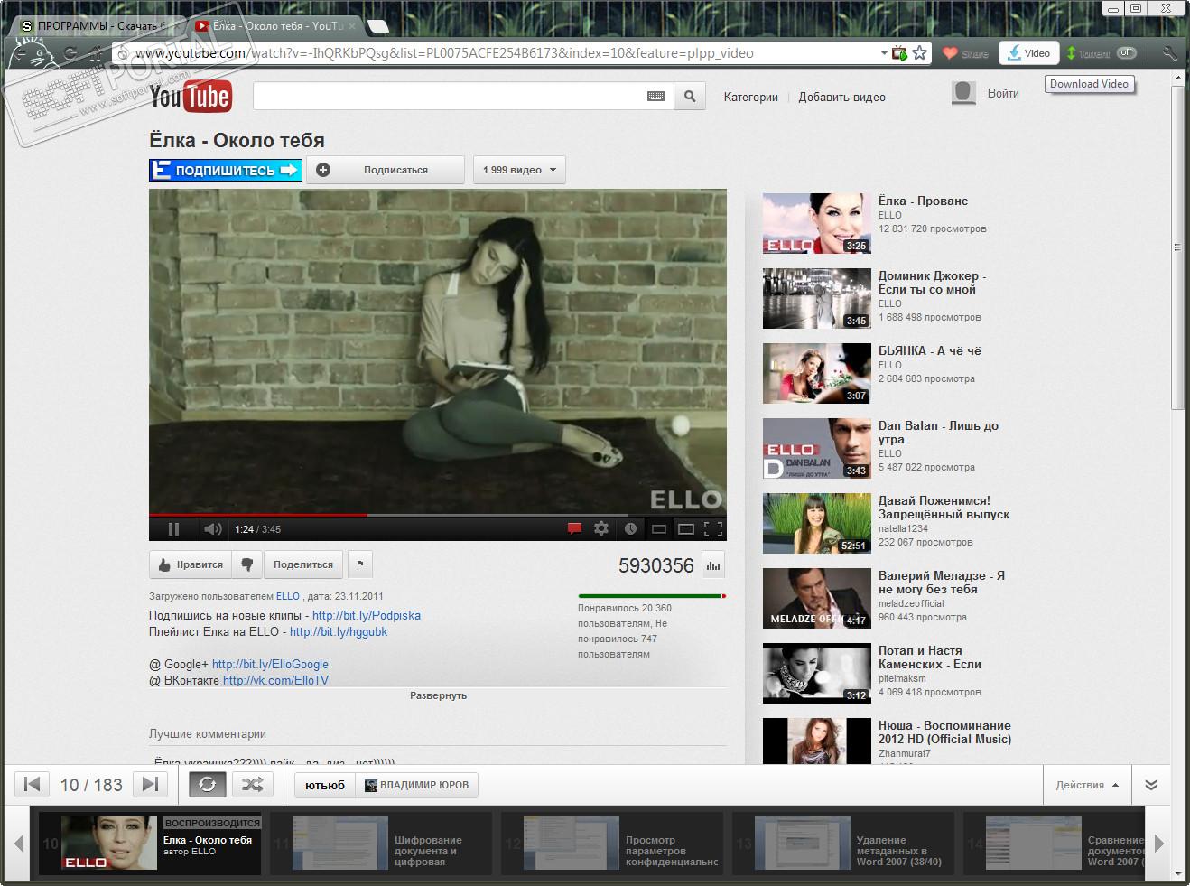Click the thumbs-down dislike button
This screenshot has width=1190, height=886.
pos(246,564)
